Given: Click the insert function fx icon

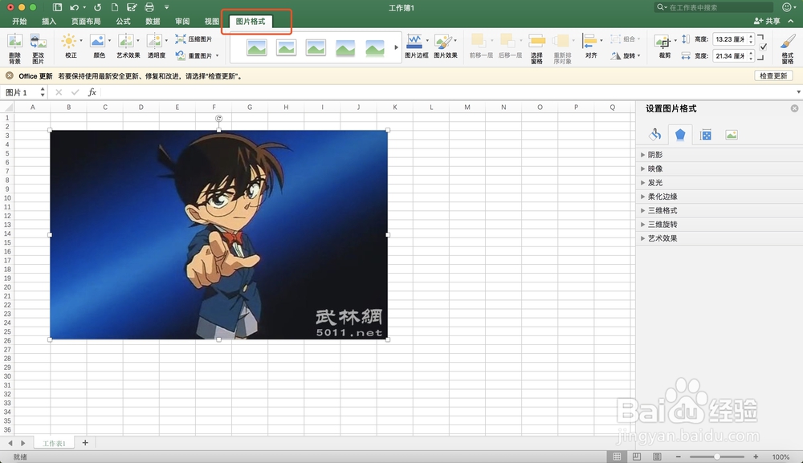Looking at the screenshot, I should (x=92, y=92).
